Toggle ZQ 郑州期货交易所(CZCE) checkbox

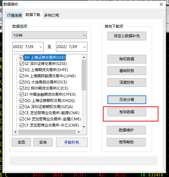22,88
